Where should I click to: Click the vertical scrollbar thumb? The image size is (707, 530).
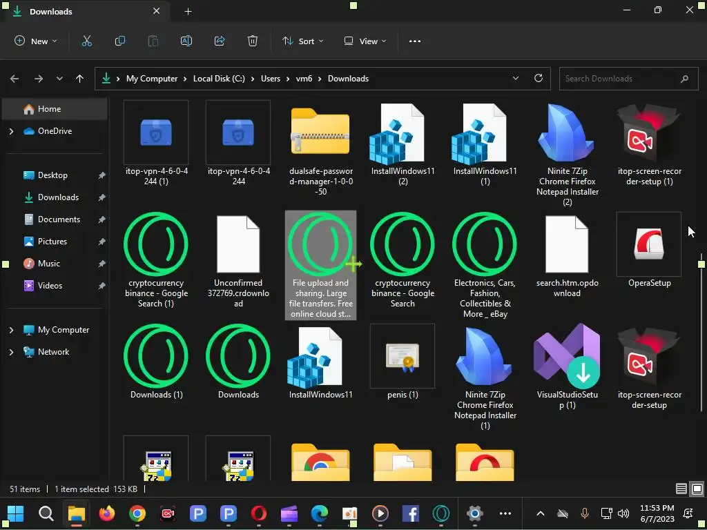click(x=701, y=333)
